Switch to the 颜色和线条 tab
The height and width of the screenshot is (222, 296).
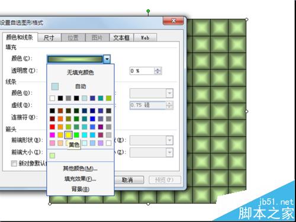point(20,37)
